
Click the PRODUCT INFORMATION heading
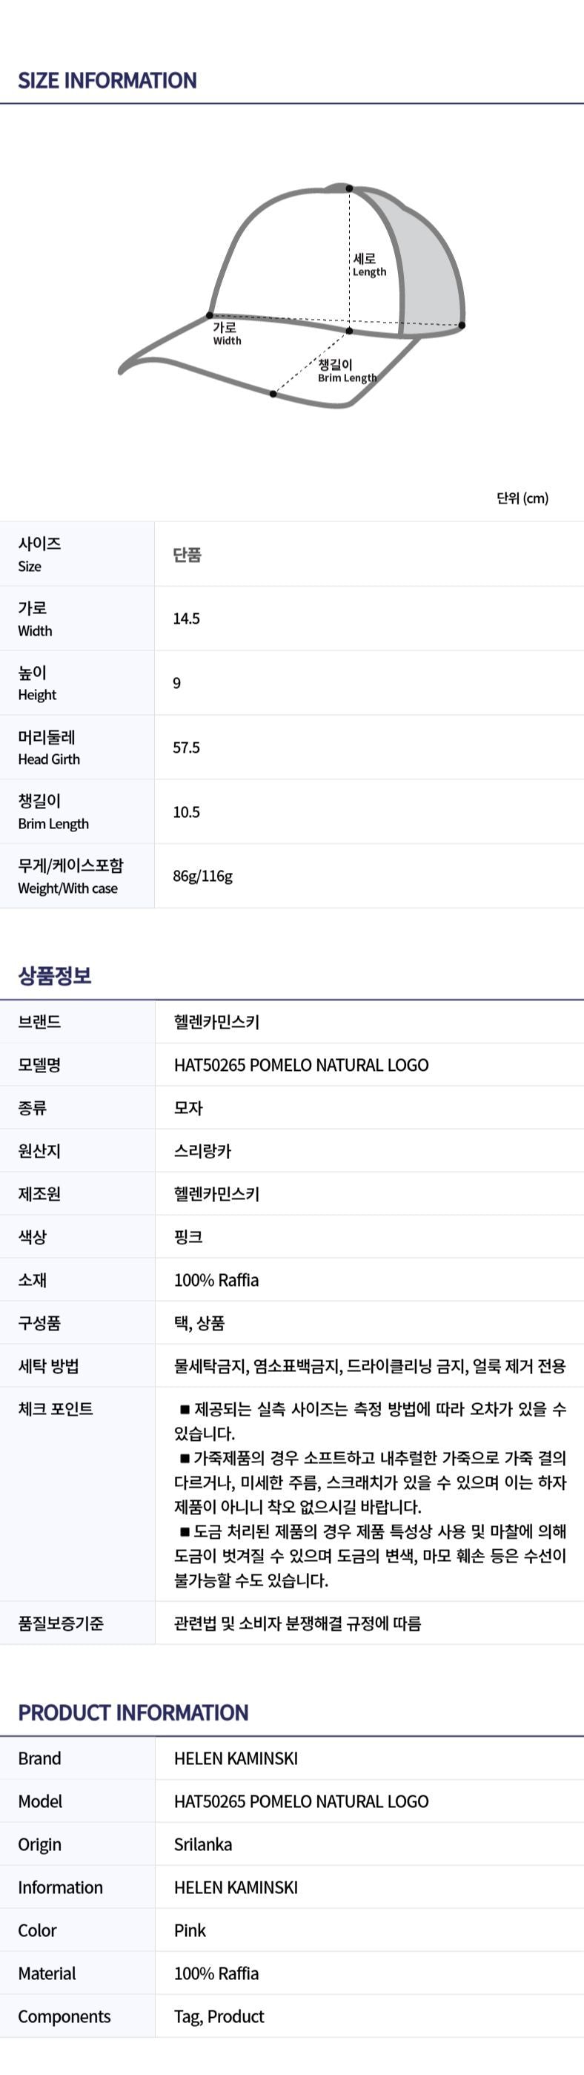pyautogui.click(x=133, y=1712)
